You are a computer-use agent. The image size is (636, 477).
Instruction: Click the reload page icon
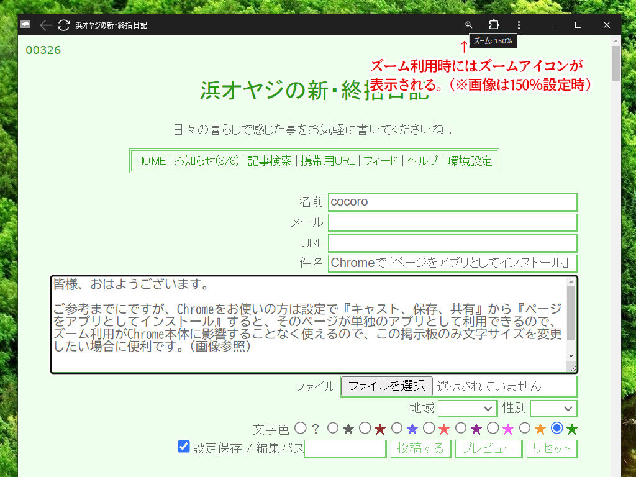tap(63, 25)
